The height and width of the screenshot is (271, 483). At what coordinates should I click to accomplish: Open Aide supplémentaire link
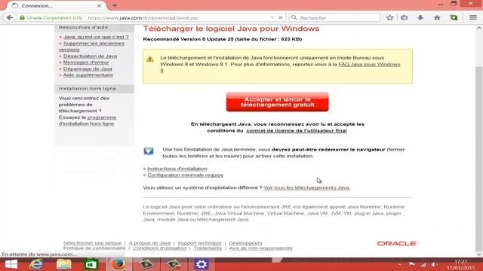tap(88, 75)
